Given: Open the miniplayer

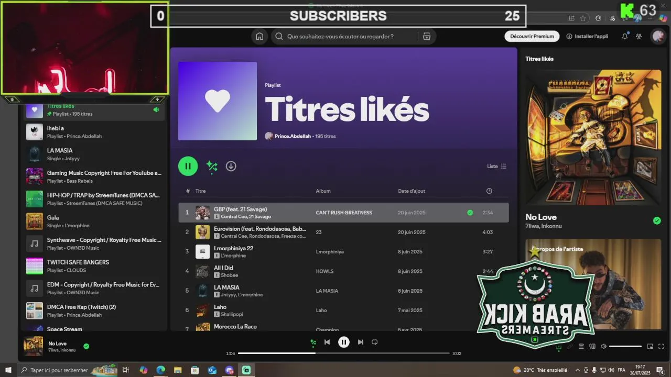Looking at the screenshot, I should pyautogui.click(x=650, y=346).
